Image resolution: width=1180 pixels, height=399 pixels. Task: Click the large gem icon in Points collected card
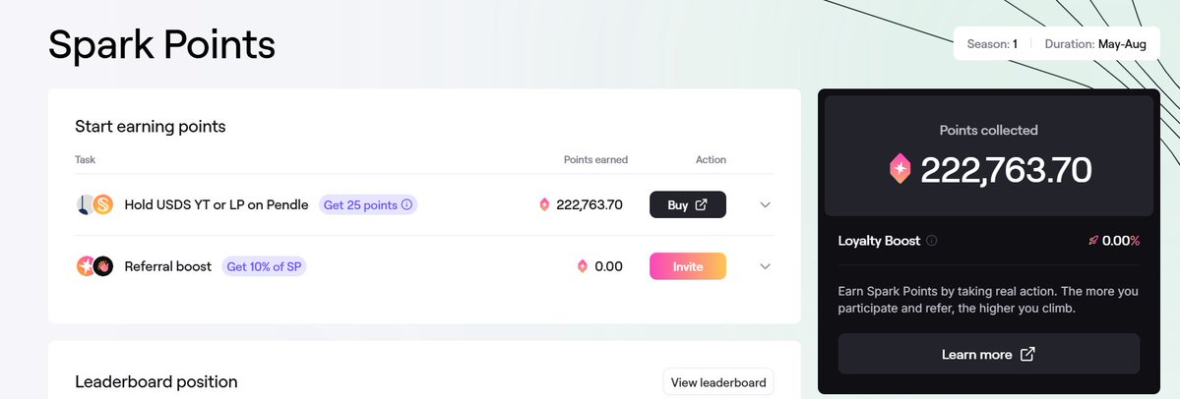click(901, 169)
